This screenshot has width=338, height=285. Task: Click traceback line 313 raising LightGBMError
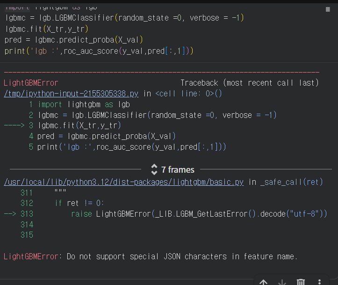click(x=165, y=214)
